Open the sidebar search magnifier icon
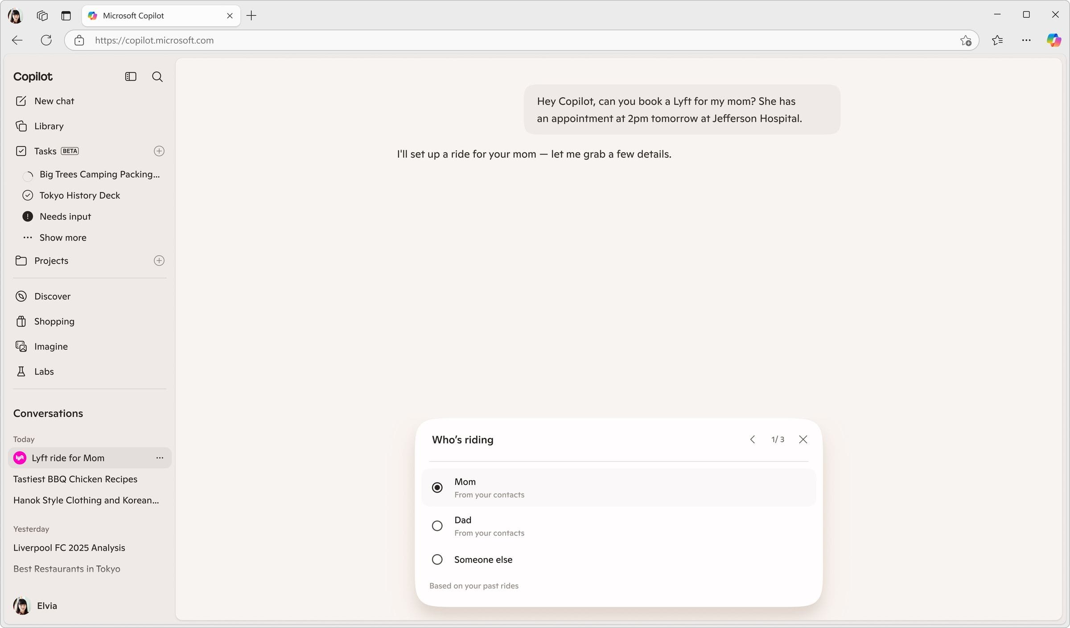Screen dimensions: 1070x628 157,77
